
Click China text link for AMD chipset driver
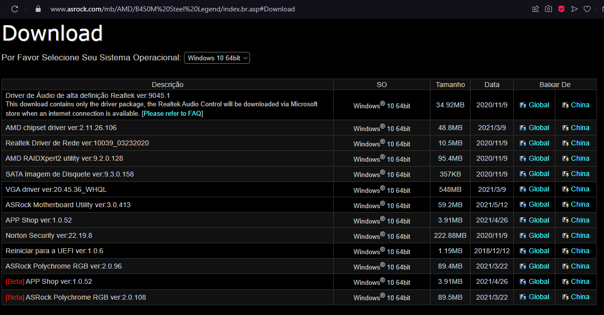(x=580, y=128)
